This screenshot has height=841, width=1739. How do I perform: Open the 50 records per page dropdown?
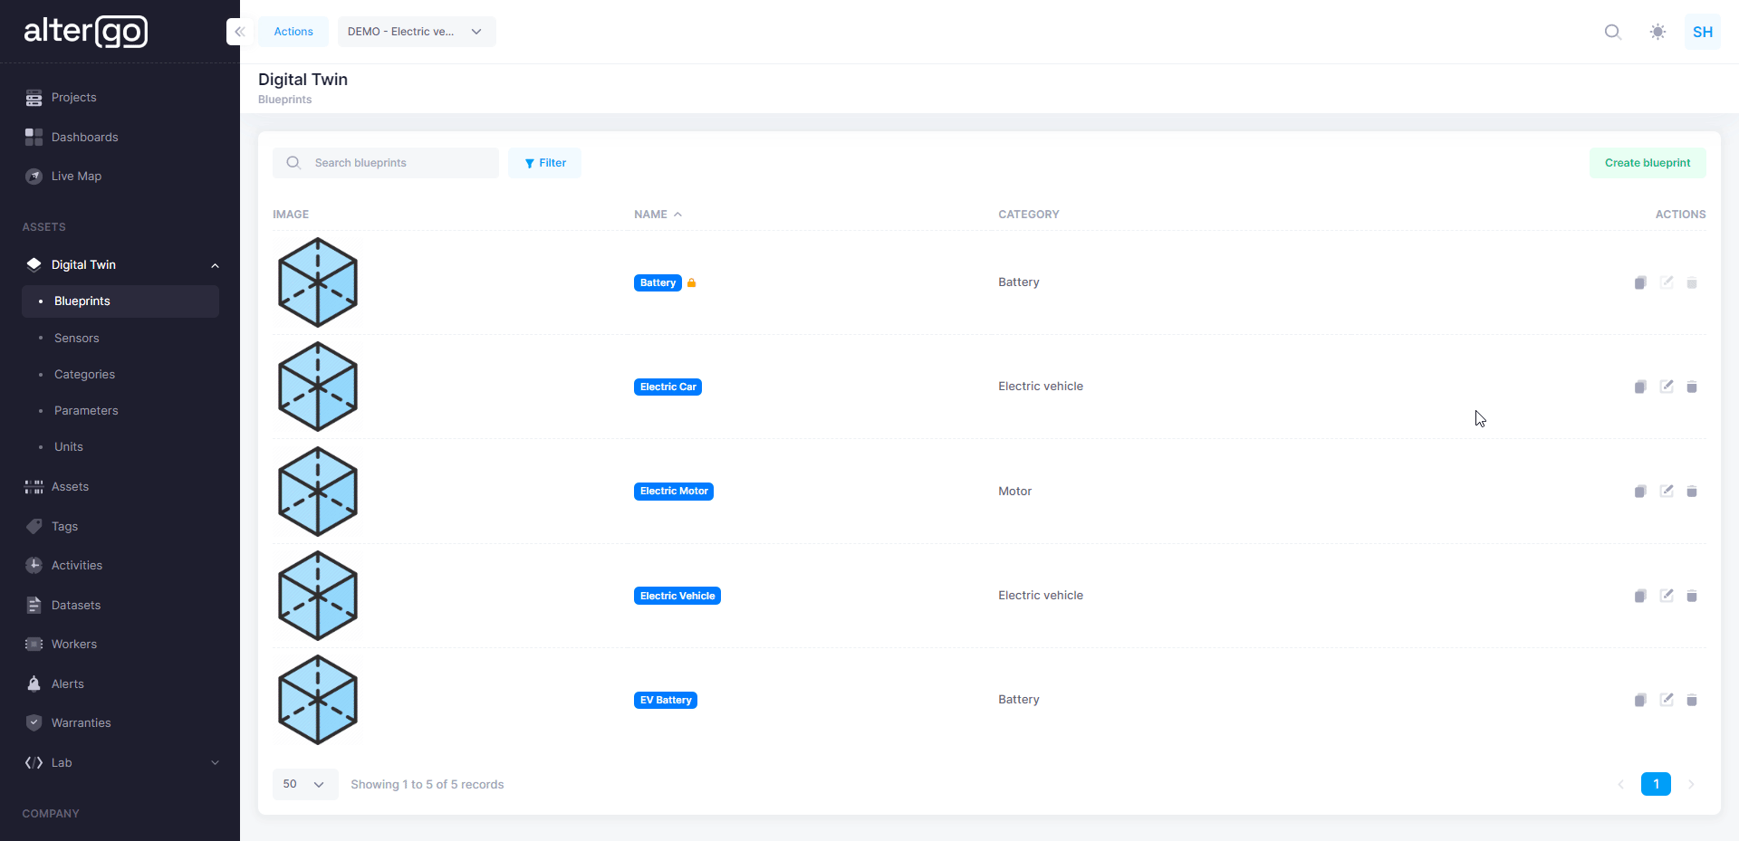[304, 784]
